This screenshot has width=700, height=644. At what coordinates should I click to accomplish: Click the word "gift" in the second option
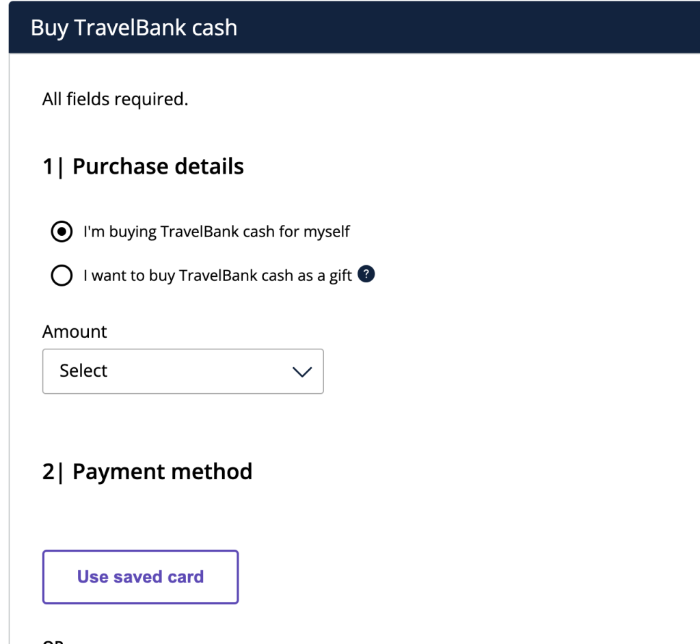click(340, 276)
